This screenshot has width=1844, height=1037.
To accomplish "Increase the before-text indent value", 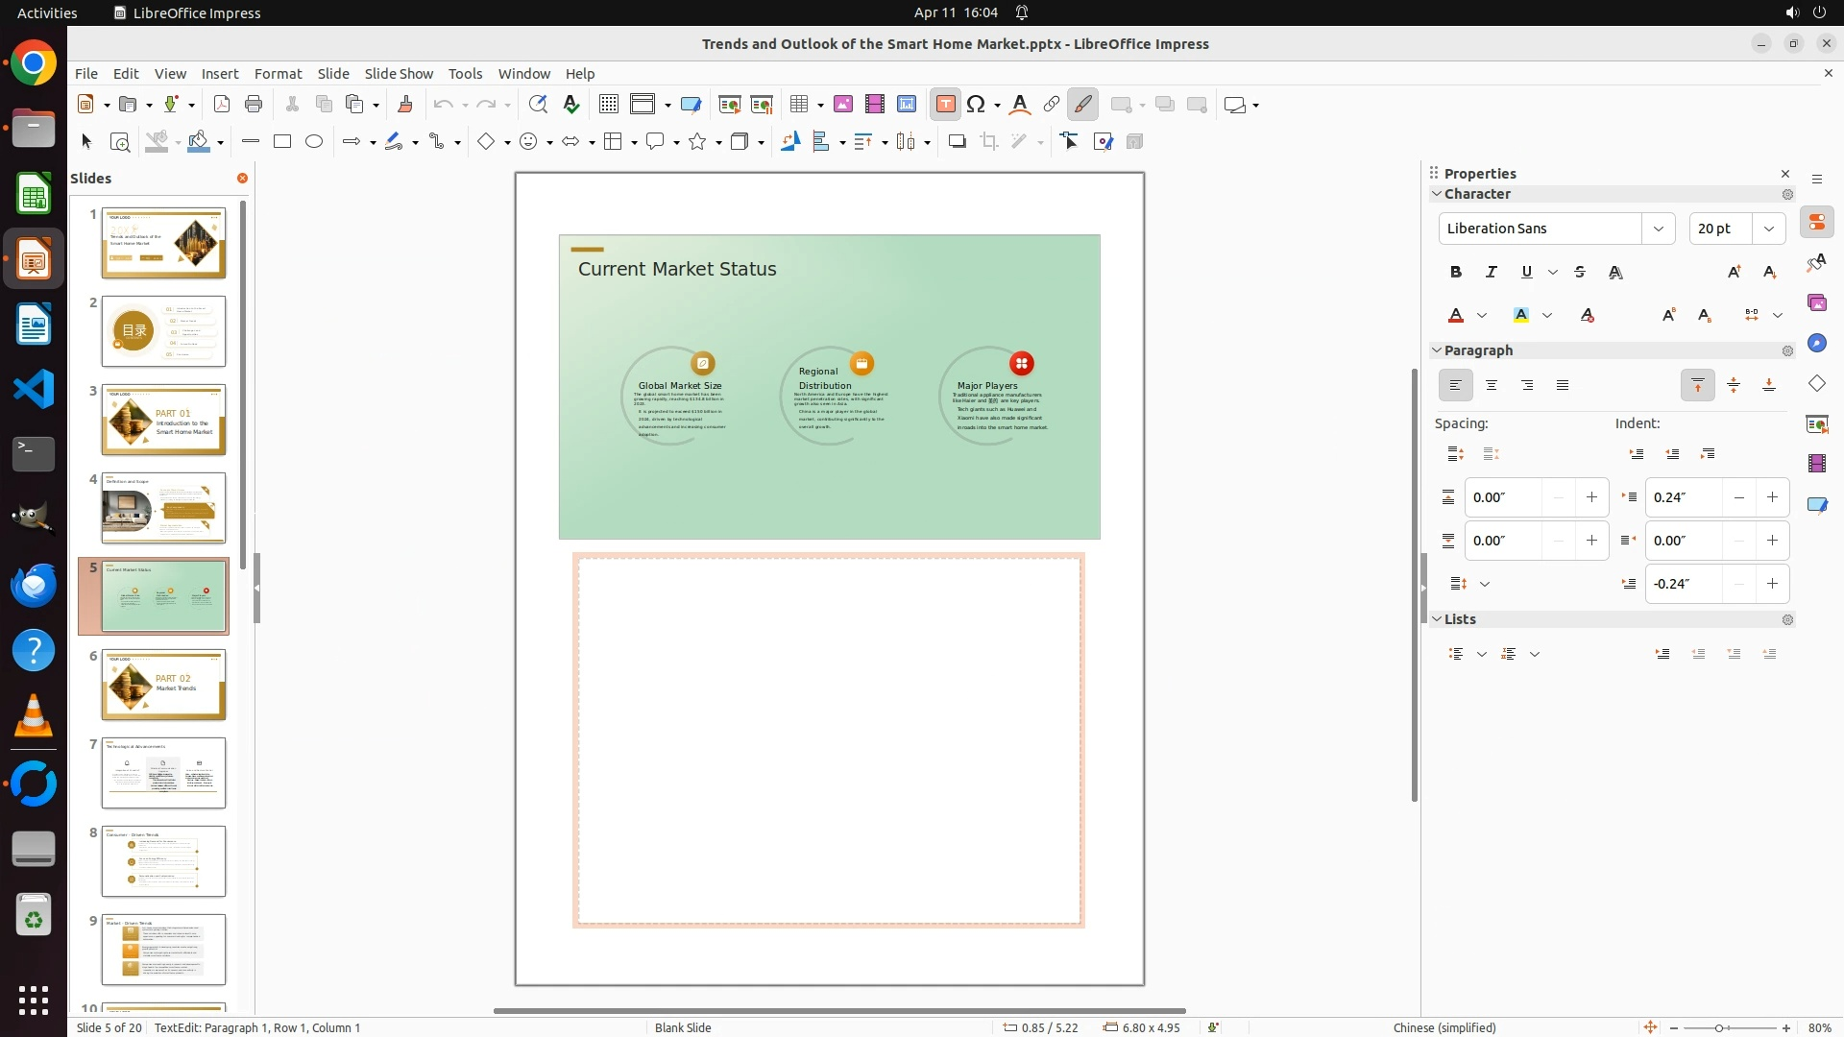I will click(x=1772, y=497).
